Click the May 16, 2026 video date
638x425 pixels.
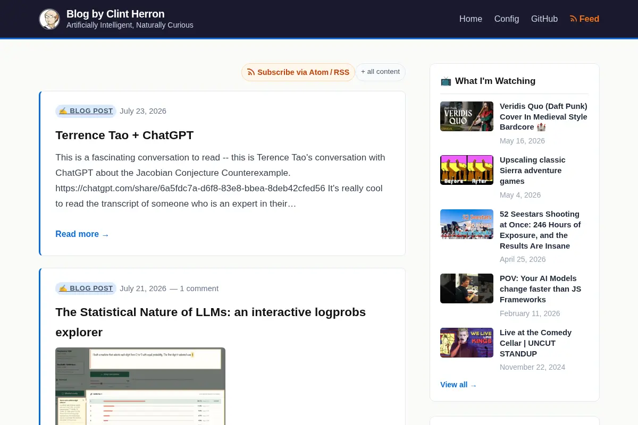(x=522, y=141)
